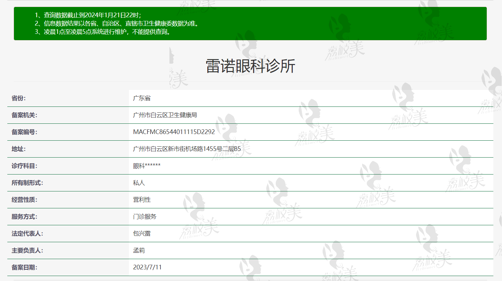This screenshot has width=502, height=281.
Task: Click the notice line about 卫生健康委数据为准
Action: [x=117, y=23]
